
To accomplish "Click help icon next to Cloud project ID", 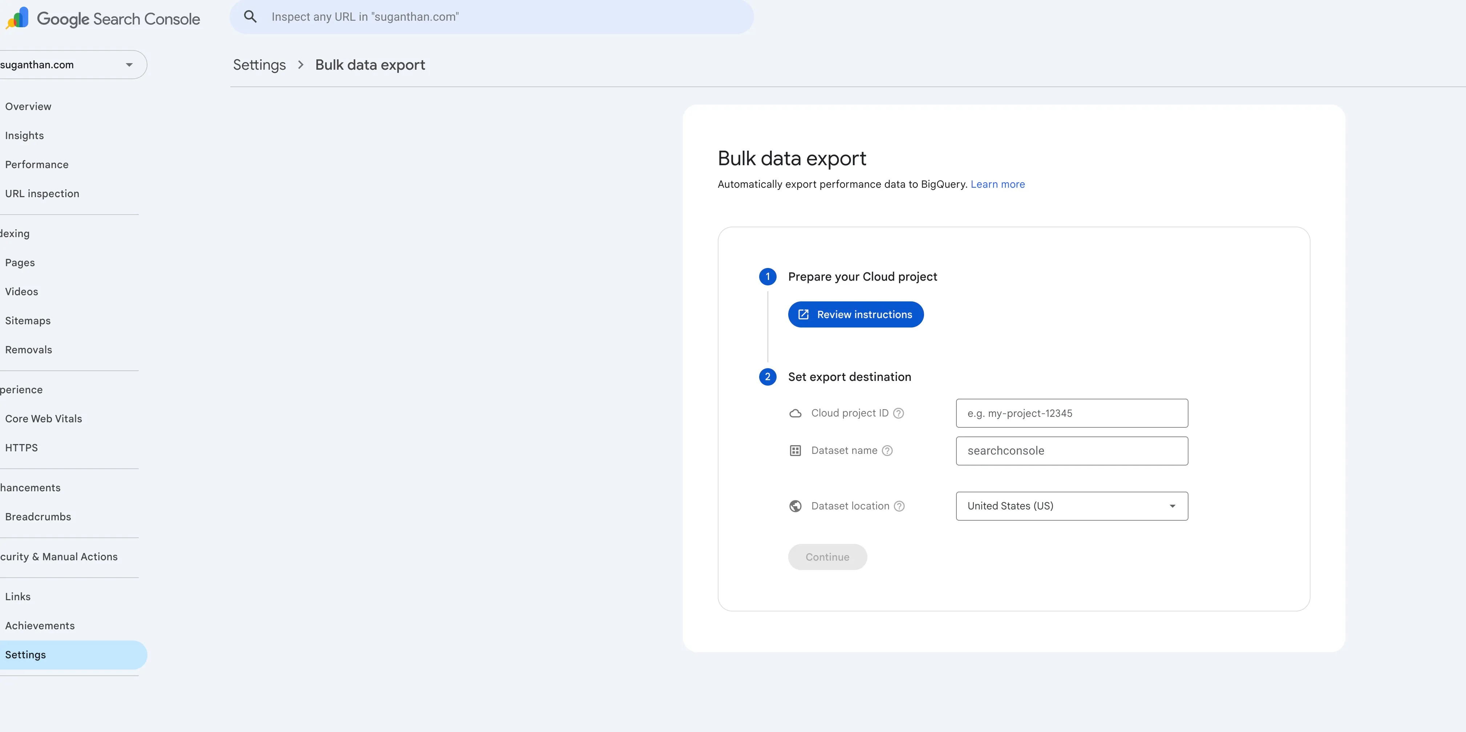I will click(x=899, y=413).
